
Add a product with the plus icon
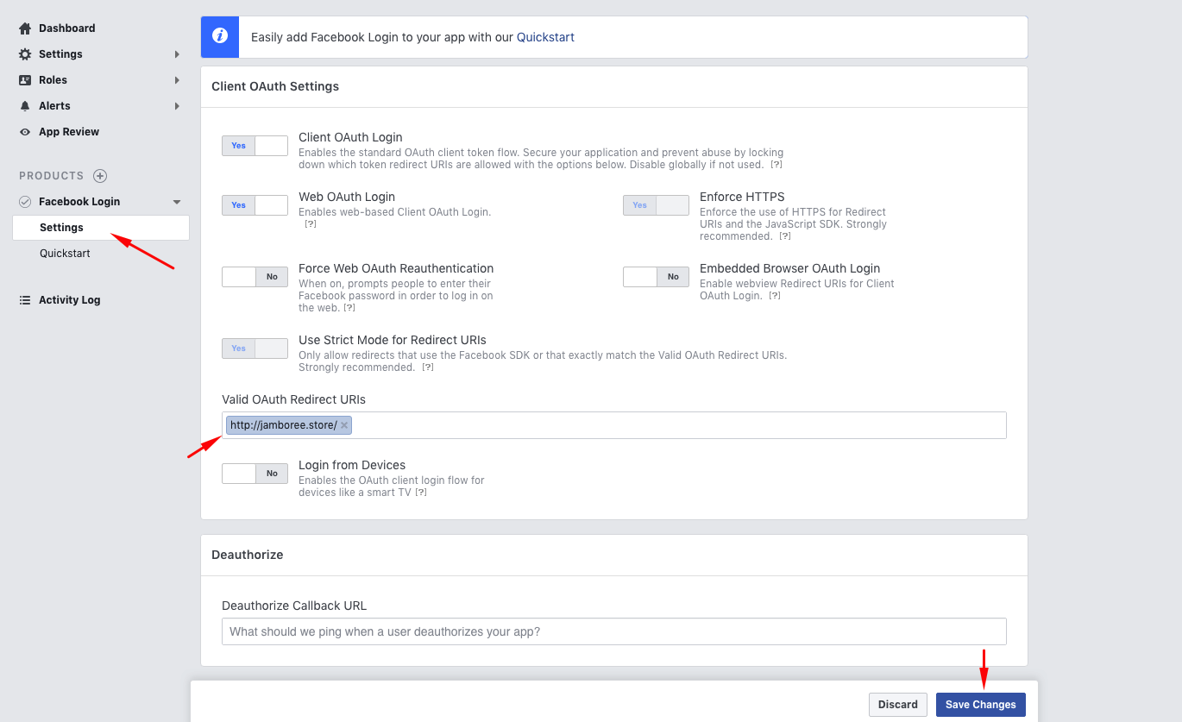[x=100, y=176]
